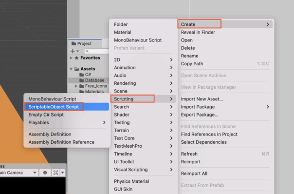
Task: Open the Scripting submenu
Action: [143, 99]
